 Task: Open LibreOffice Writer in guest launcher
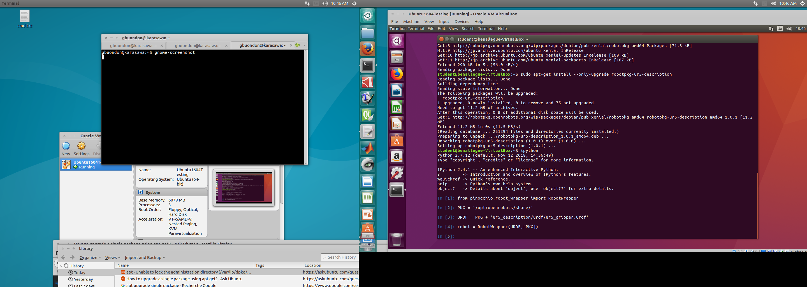point(396,91)
